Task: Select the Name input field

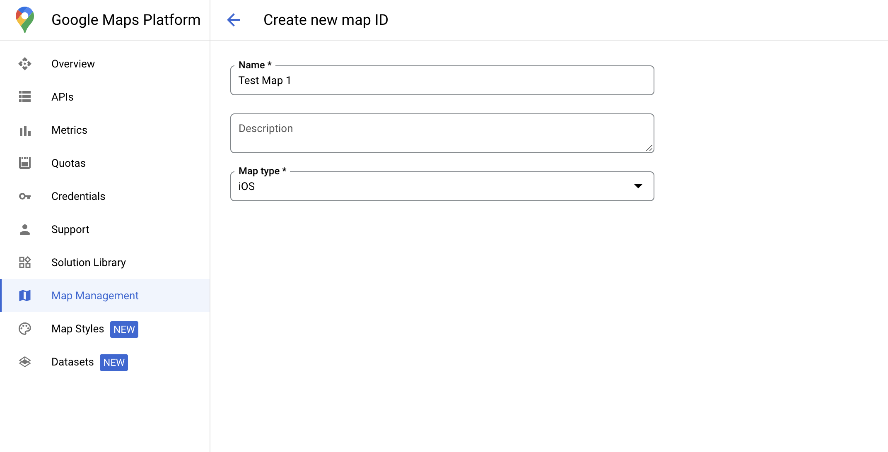Action: 443,80
